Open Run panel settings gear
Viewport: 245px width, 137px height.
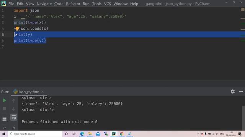coord(233,91)
